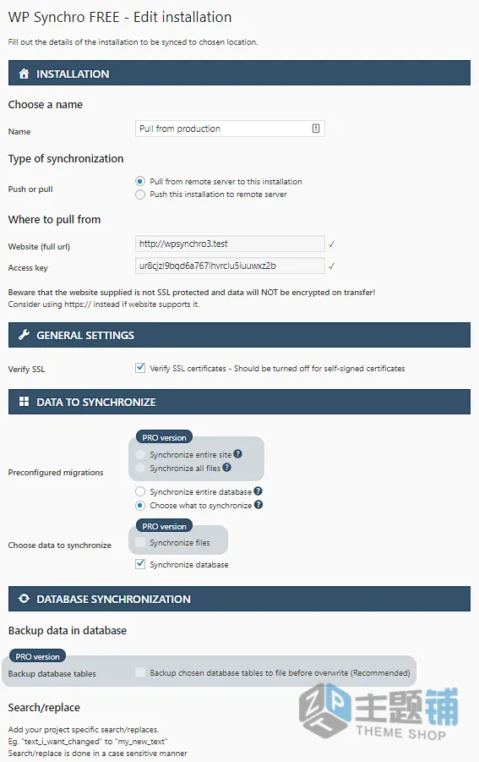Open help icon for Synchronize entire site

pyautogui.click(x=237, y=454)
